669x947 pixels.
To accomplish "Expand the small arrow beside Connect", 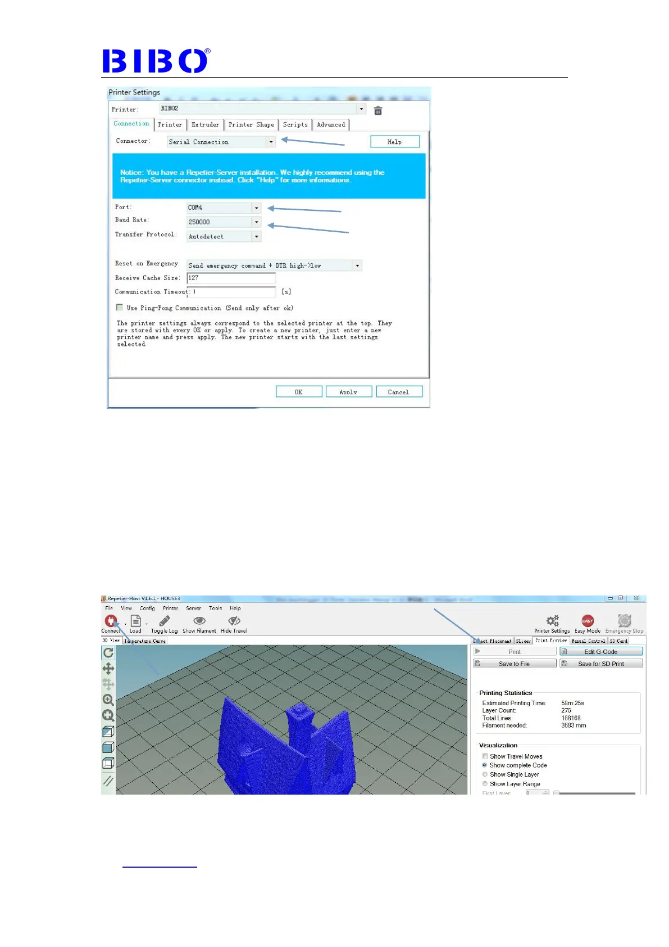I will [x=125, y=623].
